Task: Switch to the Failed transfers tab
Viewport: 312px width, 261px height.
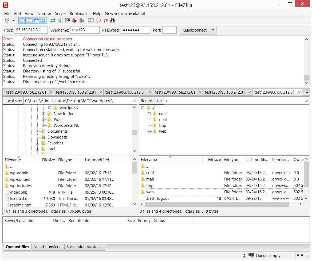Action: (x=47, y=247)
